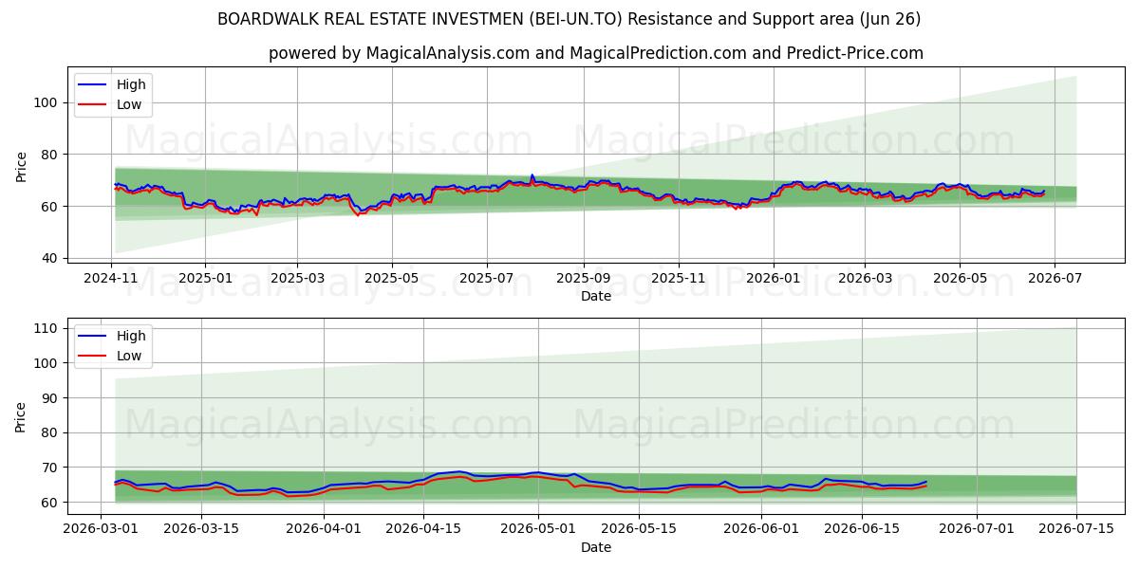The width and height of the screenshot is (1139, 569).
Task: Click the '100' price tick in the top chart
Action: click(47, 102)
